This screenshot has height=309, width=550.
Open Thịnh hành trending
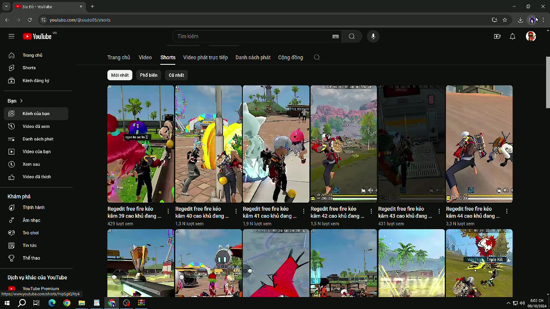click(x=36, y=208)
